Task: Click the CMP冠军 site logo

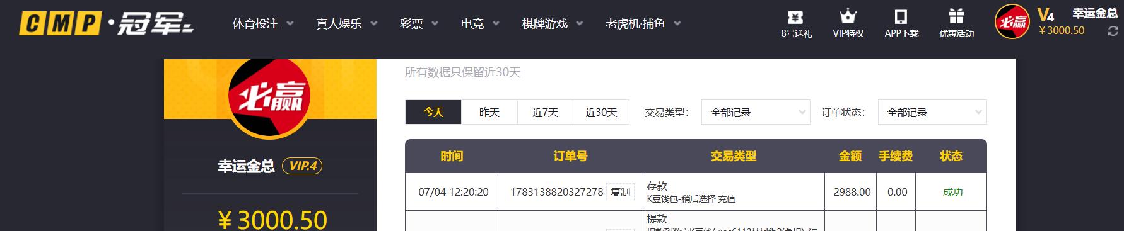Action: click(106, 23)
